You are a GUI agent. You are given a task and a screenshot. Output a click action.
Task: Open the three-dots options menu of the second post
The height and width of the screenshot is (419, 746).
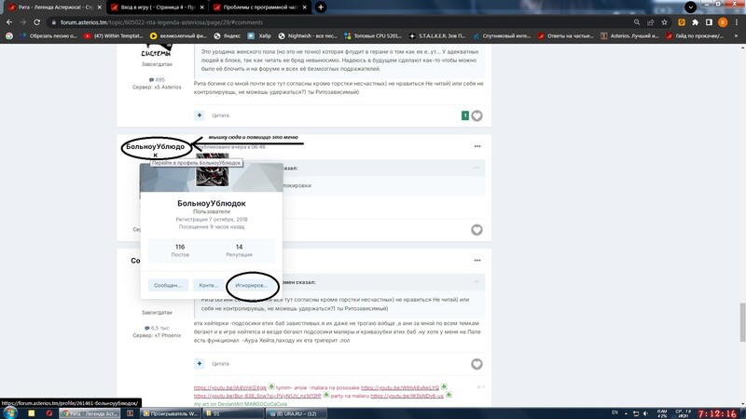pyautogui.click(x=477, y=146)
